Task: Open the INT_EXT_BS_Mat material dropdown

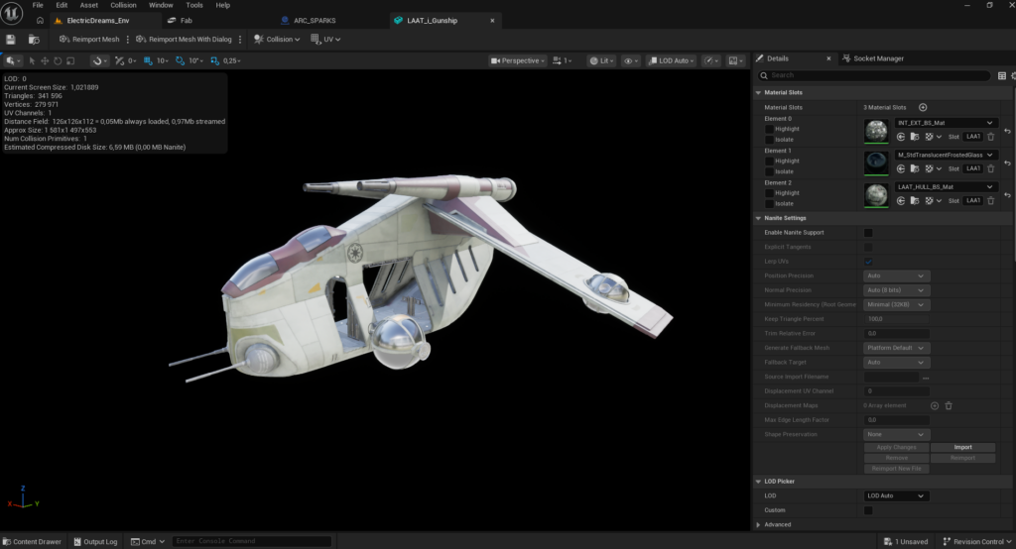Action: (946, 123)
